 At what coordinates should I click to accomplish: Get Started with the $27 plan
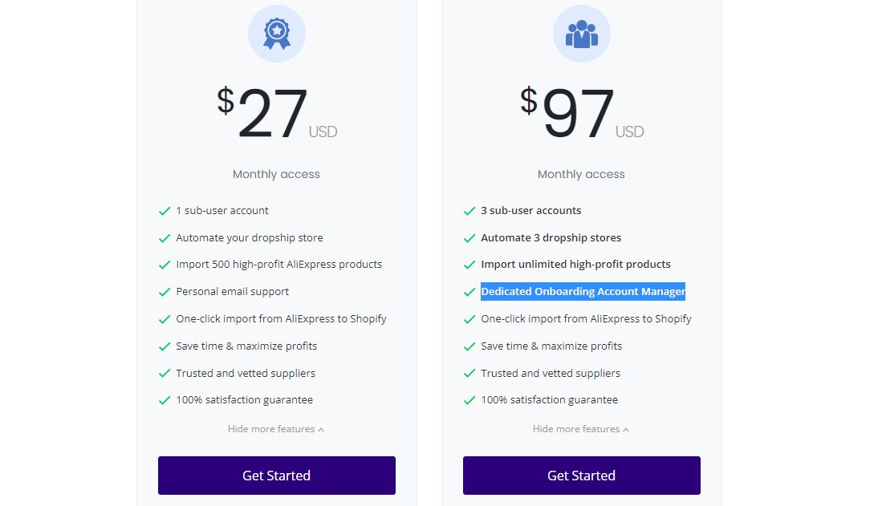277,476
